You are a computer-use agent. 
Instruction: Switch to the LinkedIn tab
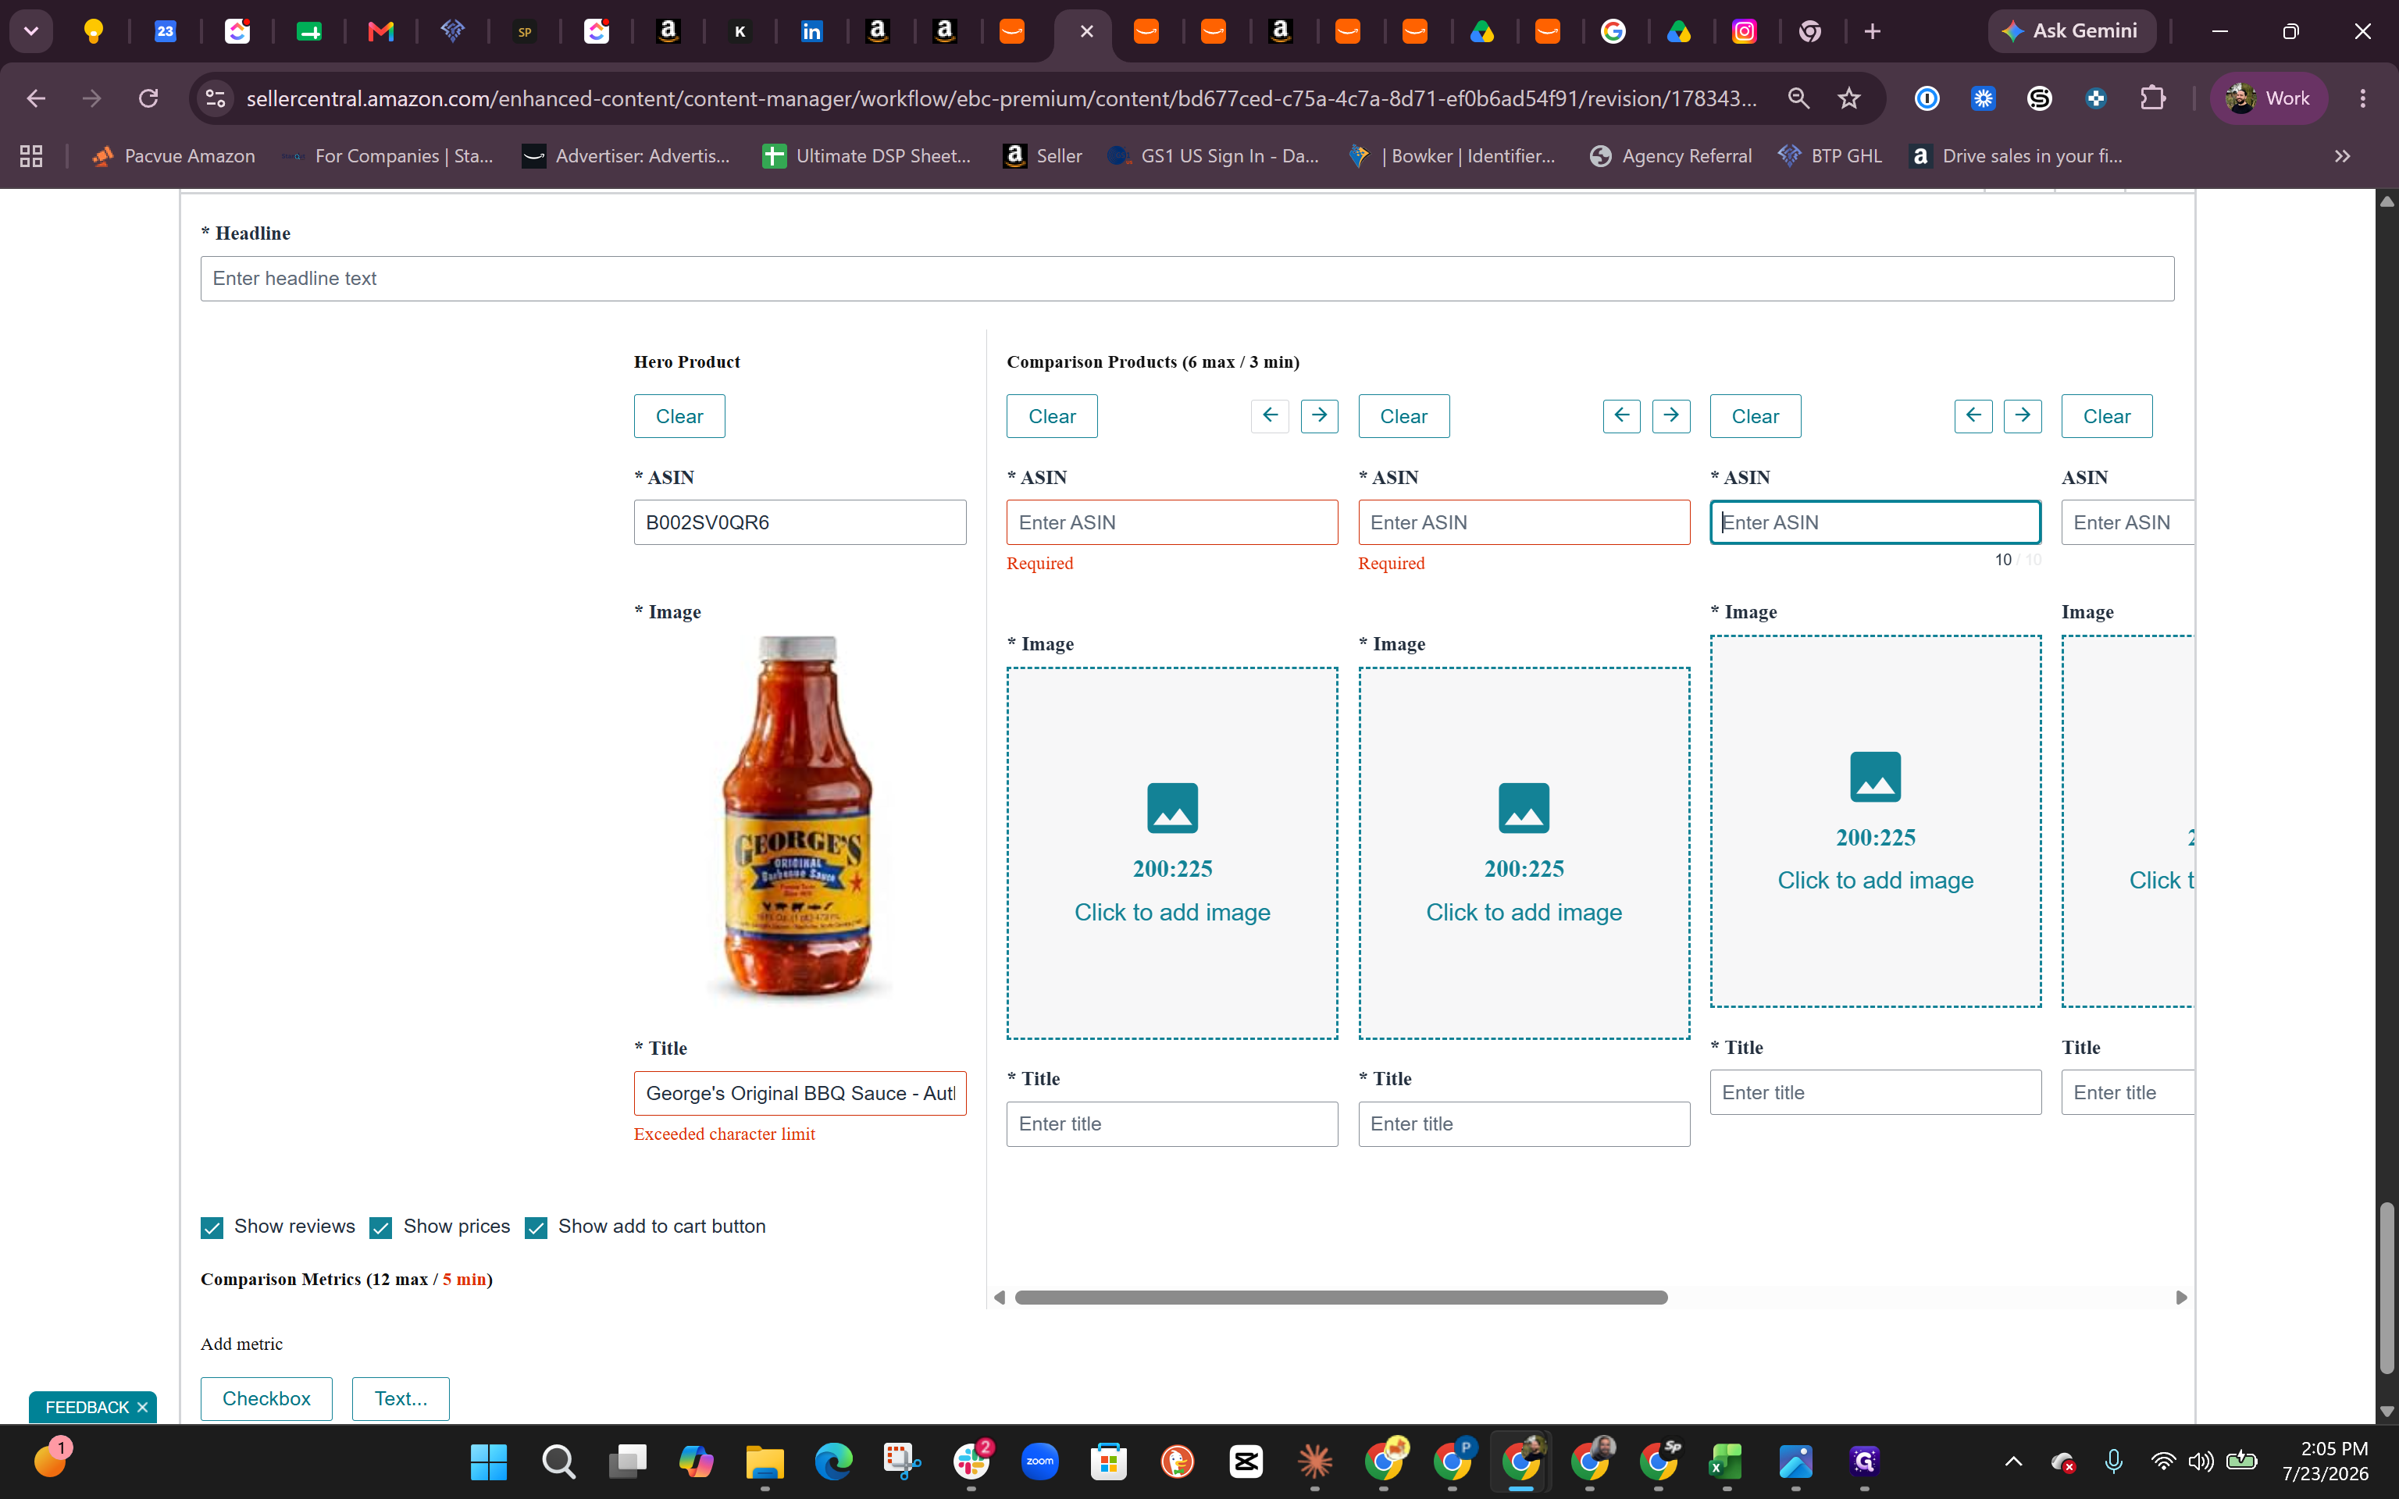point(812,32)
